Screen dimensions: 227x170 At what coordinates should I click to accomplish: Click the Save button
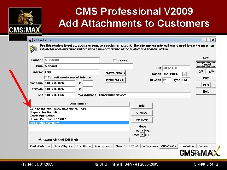click(206, 58)
